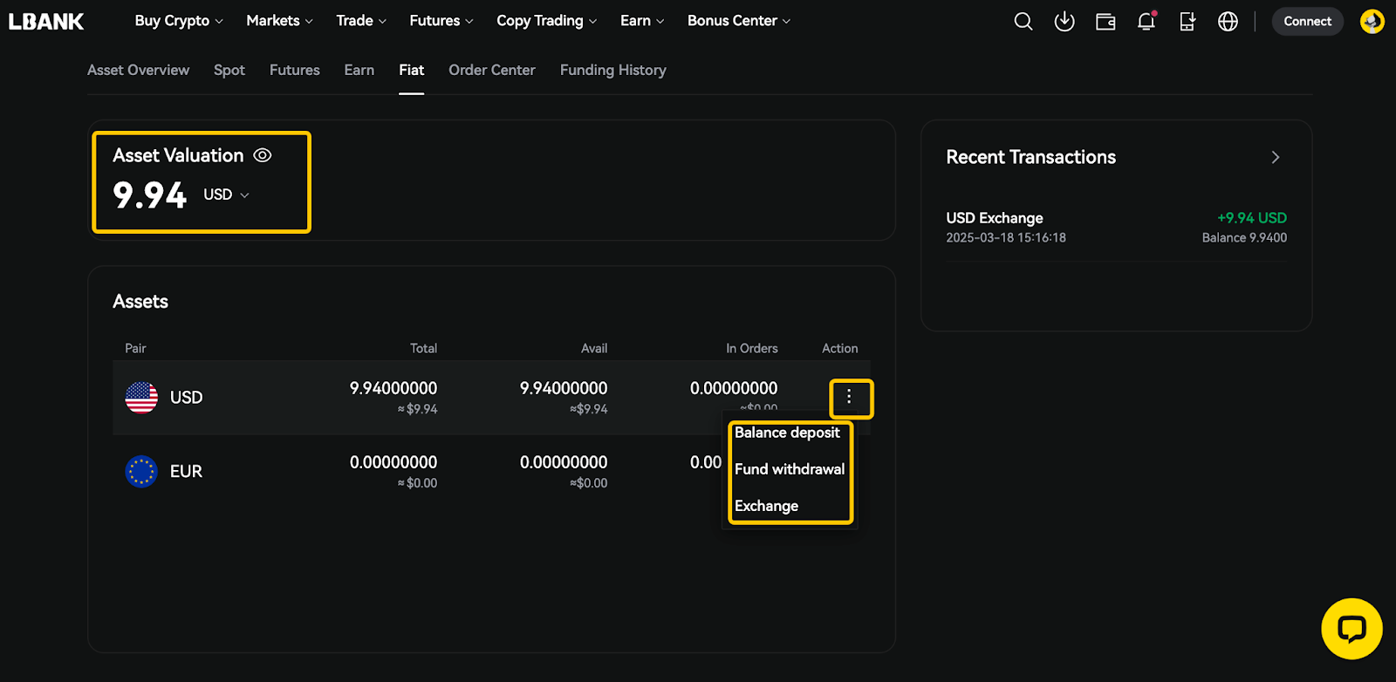Click the Recent Transactions heading
The height and width of the screenshot is (682, 1396).
[x=1031, y=157]
